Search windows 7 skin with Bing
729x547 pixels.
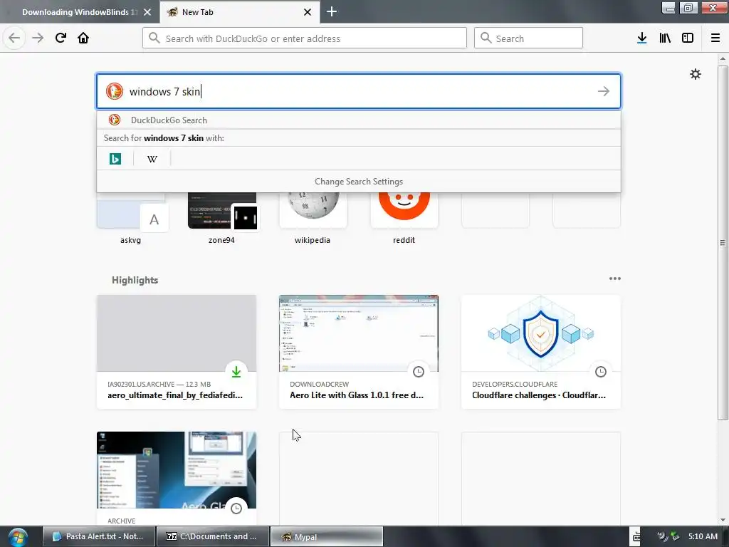[x=115, y=159]
